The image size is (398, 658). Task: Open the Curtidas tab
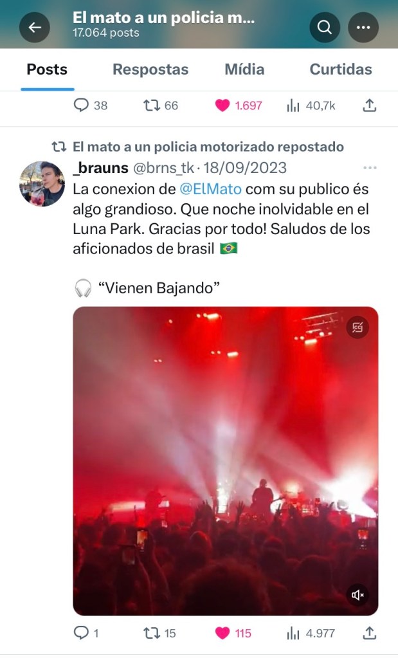click(341, 69)
